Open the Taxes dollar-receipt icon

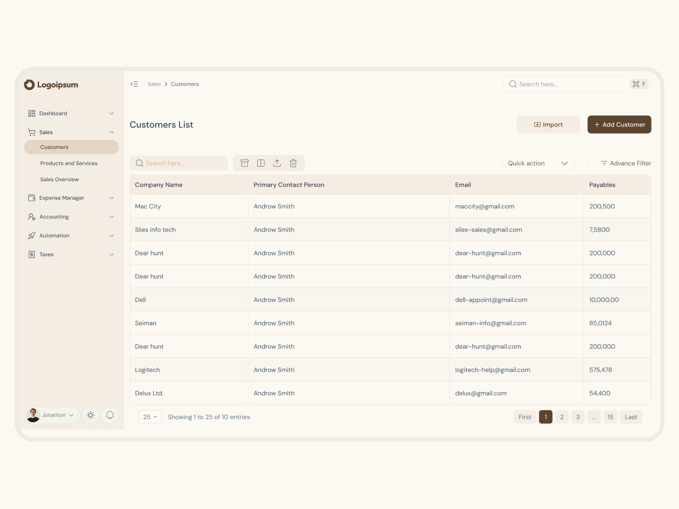coord(31,254)
